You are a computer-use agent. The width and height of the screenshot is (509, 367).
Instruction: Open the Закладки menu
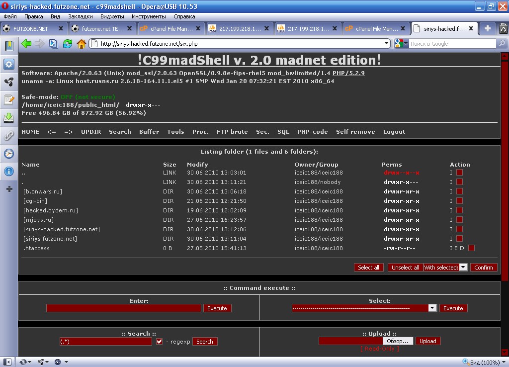pyautogui.click(x=80, y=16)
